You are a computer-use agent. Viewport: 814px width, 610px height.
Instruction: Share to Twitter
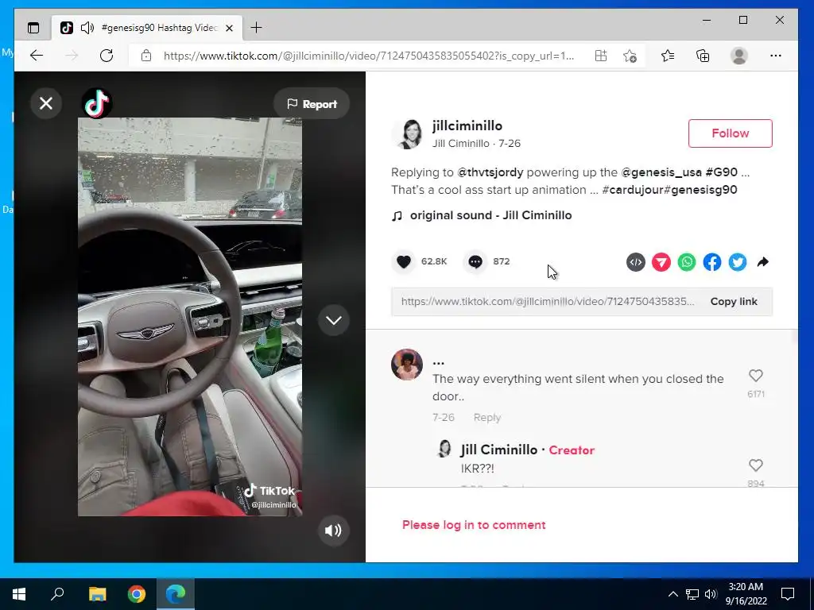pyautogui.click(x=737, y=262)
